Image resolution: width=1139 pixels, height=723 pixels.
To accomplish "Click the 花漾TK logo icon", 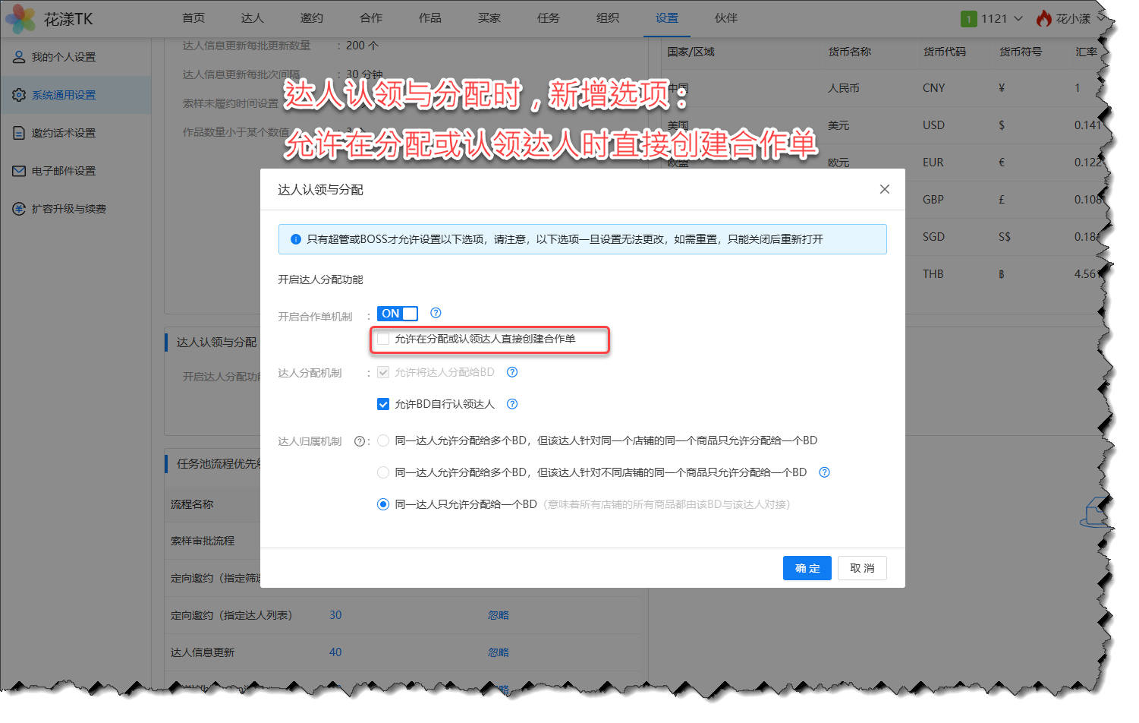I will [20, 18].
